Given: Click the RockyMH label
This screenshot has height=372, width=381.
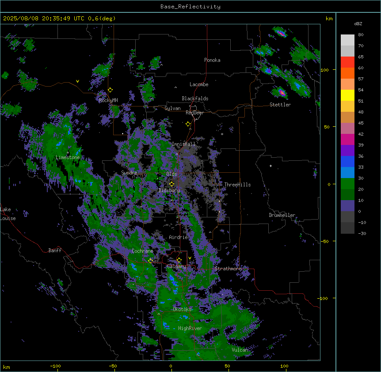Looking at the screenshot, I should tap(108, 100).
